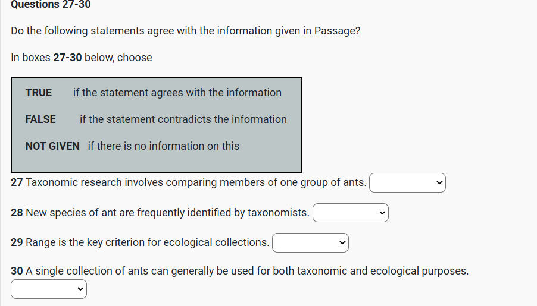
Task: Click the 'In boxes 27-30 below, choose' line
Action: (82, 58)
